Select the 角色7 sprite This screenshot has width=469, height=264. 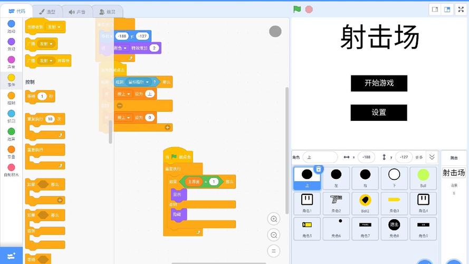[365, 229]
